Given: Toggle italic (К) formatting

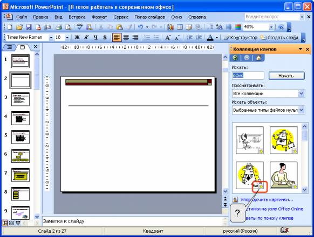Looking at the screenshot, I should [x=86, y=37].
